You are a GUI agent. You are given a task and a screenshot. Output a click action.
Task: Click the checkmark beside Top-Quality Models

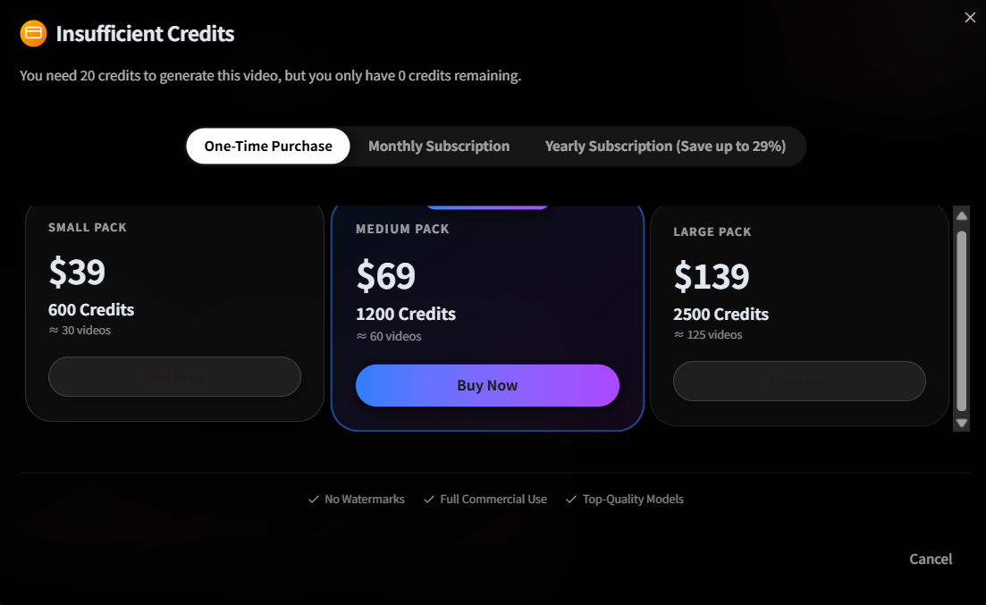click(x=571, y=499)
